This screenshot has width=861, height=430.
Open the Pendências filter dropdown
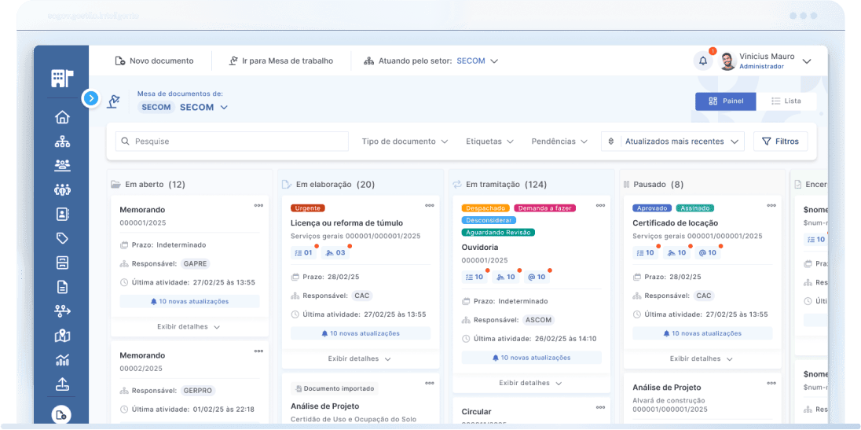tap(559, 141)
